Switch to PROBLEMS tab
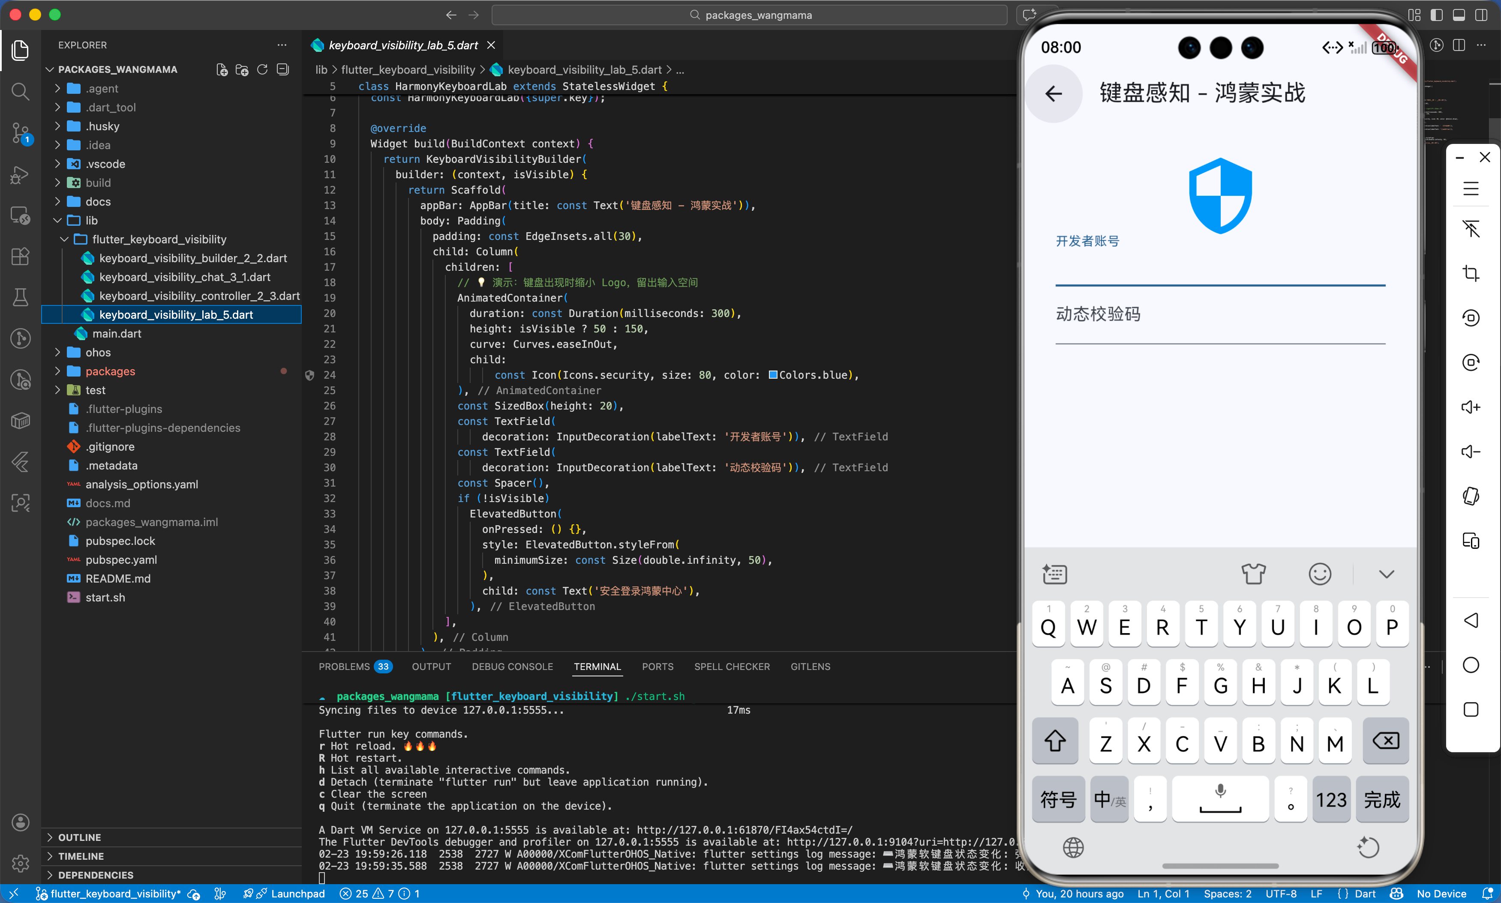This screenshot has height=903, width=1501. click(344, 667)
